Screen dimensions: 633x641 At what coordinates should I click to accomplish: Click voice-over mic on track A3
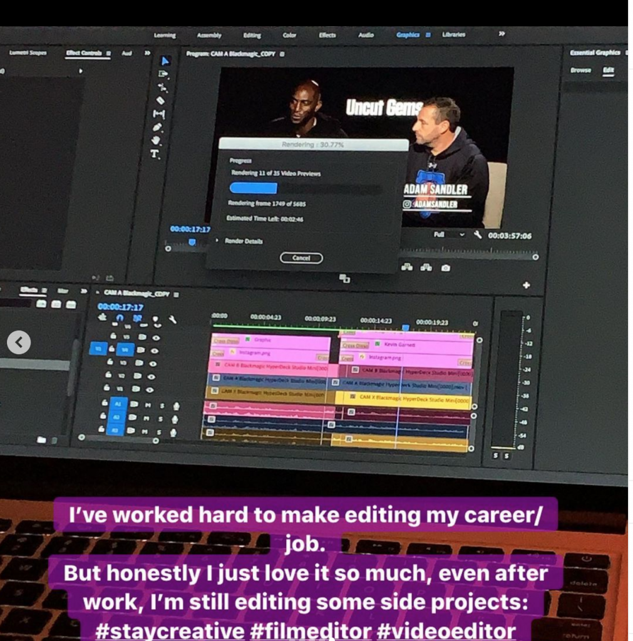(x=173, y=433)
